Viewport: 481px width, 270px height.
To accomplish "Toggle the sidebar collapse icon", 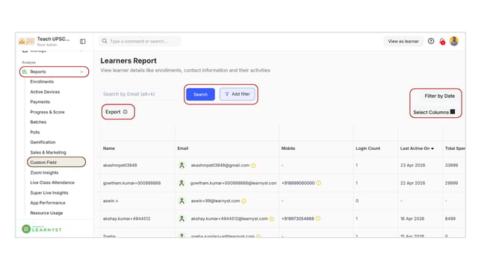I will tap(82, 41).
